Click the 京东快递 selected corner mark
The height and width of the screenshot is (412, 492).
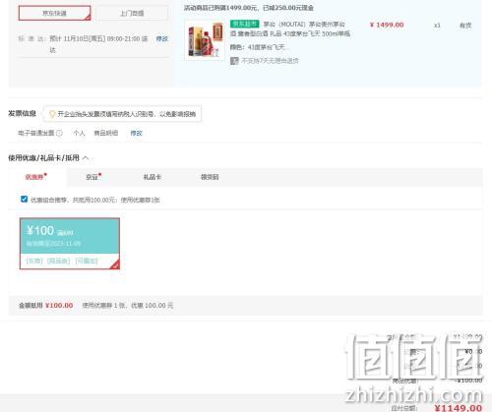click(88, 18)
